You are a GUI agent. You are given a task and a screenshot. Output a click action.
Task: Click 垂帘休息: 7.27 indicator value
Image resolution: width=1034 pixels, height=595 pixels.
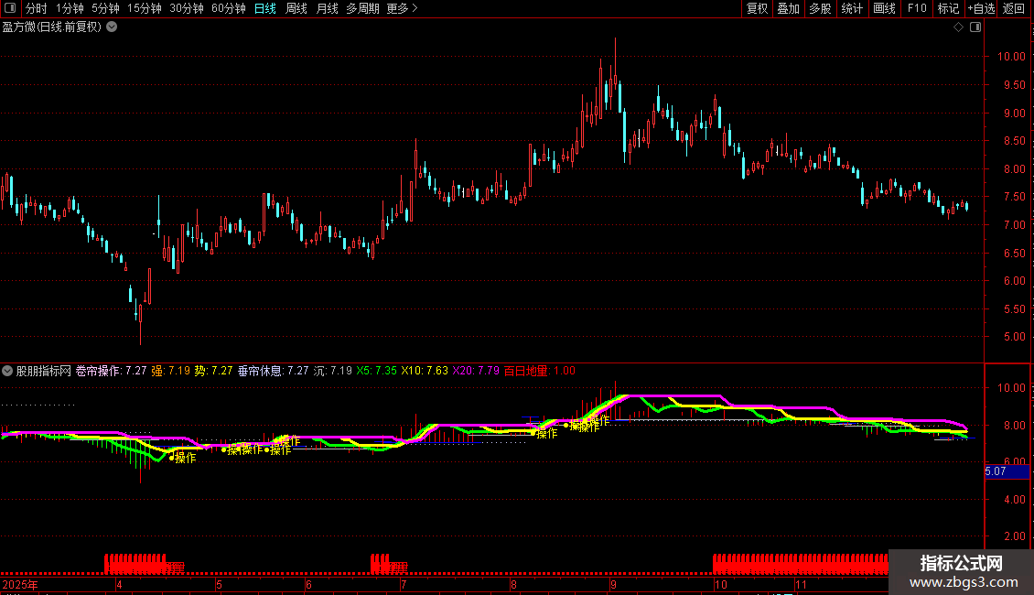coord(273,371)
